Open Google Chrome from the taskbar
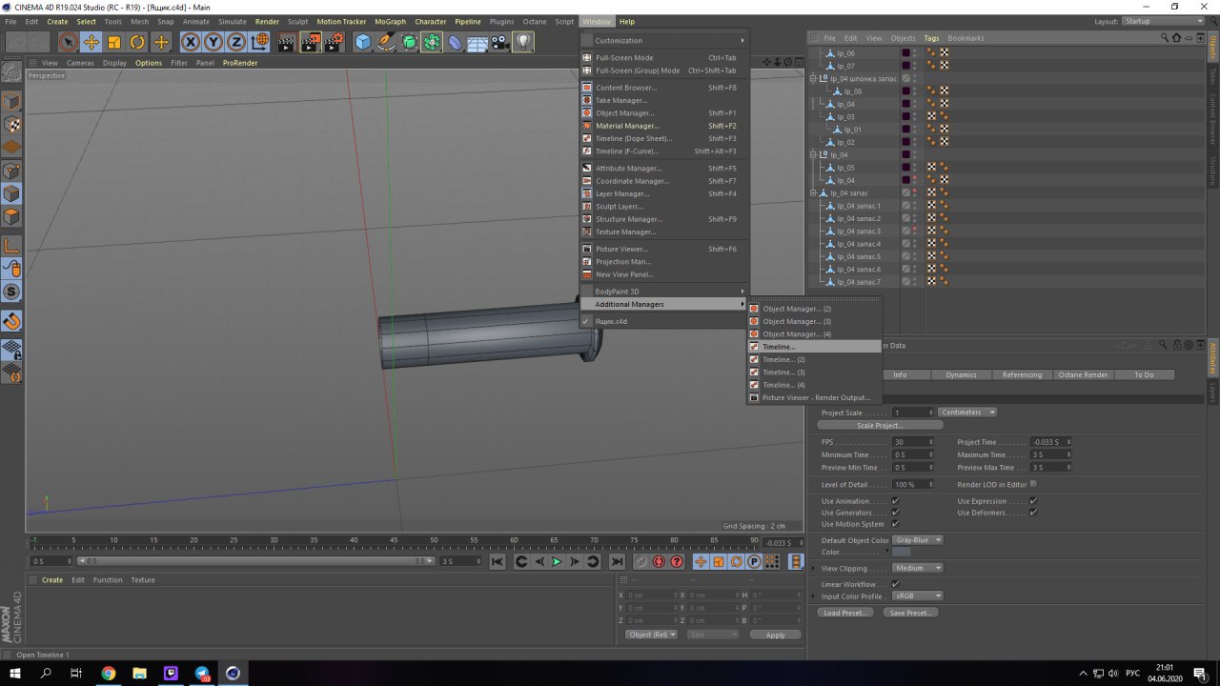Image resolution: width=1220 pixels, height=686 pixels. (108, 673)
